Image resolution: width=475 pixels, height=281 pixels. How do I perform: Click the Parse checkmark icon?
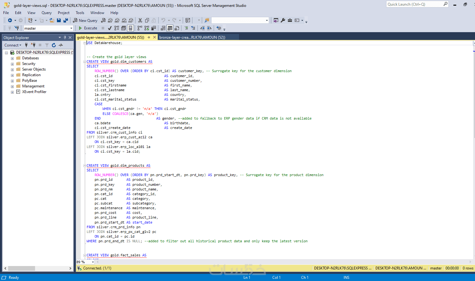[110, 28]
